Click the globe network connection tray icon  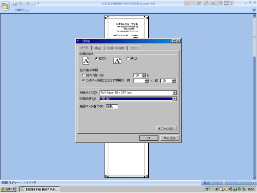tap(217, 189)
